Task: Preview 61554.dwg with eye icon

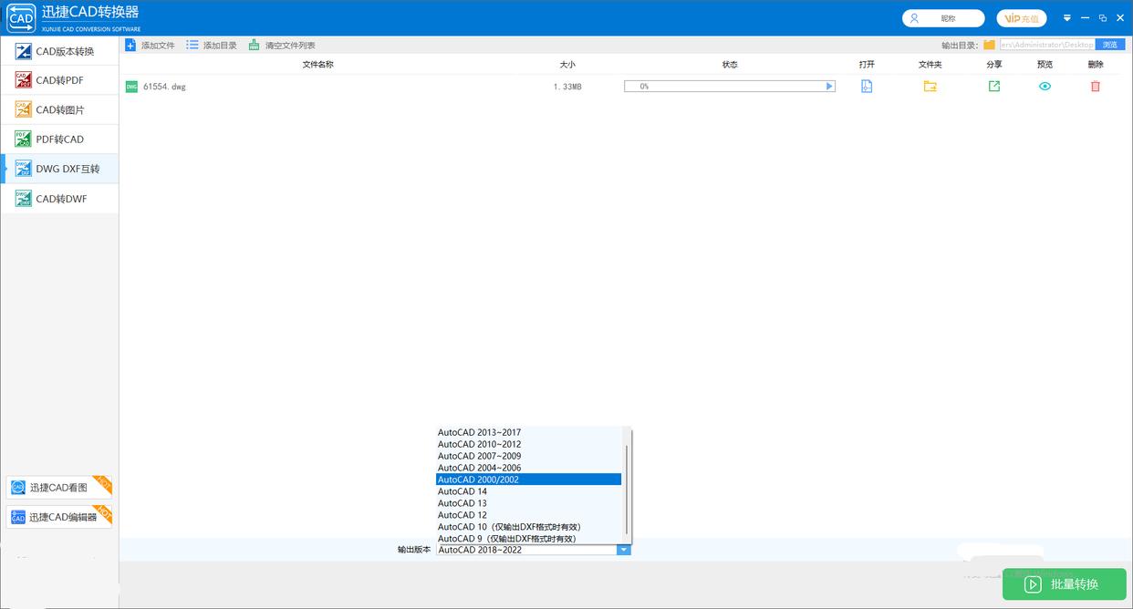Action: pos(1045,87)
